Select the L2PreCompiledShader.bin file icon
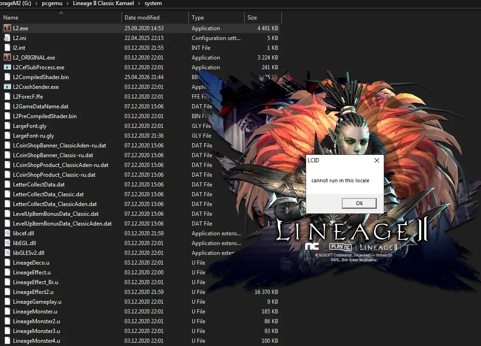The height and width of the screenshot is (346, 481). [x=7, y=116]
